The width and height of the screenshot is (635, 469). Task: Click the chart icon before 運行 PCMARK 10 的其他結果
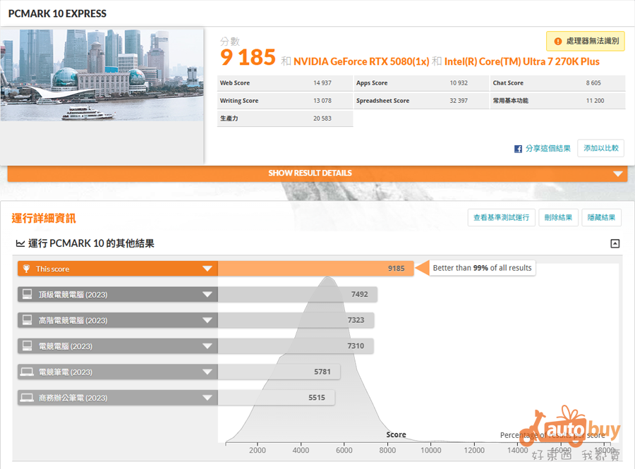[20, 244]
